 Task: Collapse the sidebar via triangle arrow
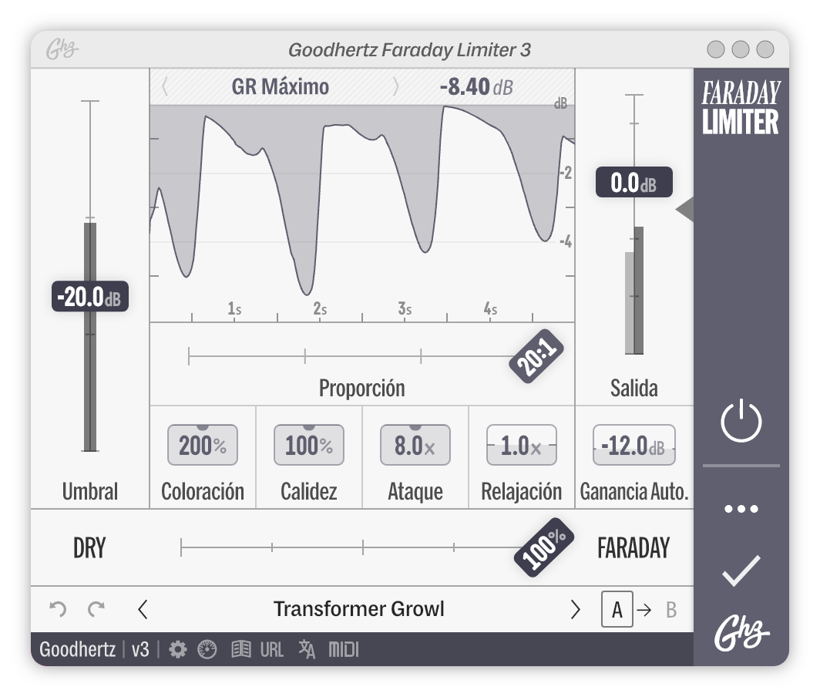684,209
